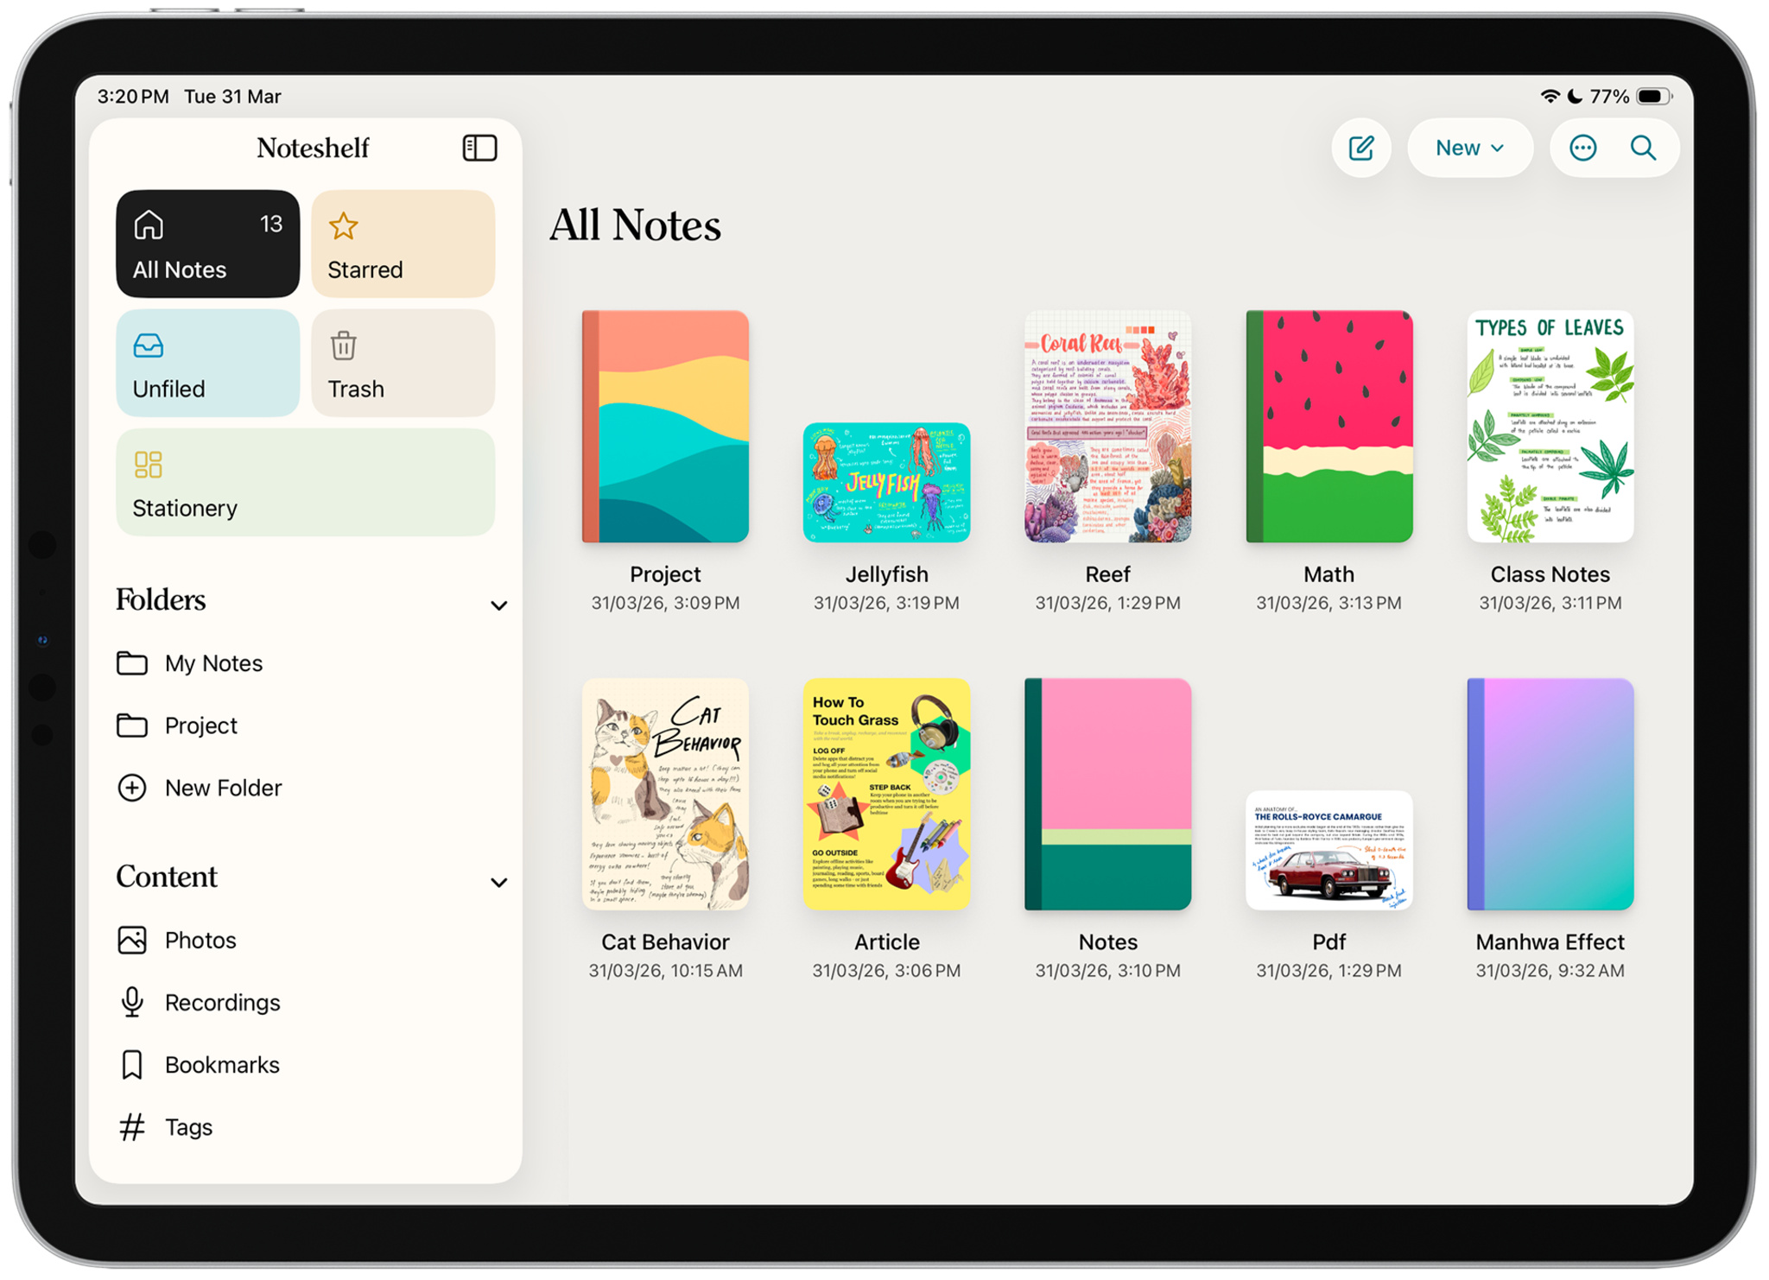Image resolution: width=1769 pixels, height=1280 pixels.
Task: Open the Unfiled section
Action: coord(208,363)
